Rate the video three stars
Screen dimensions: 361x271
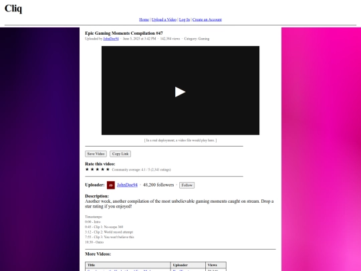[98, 169]
